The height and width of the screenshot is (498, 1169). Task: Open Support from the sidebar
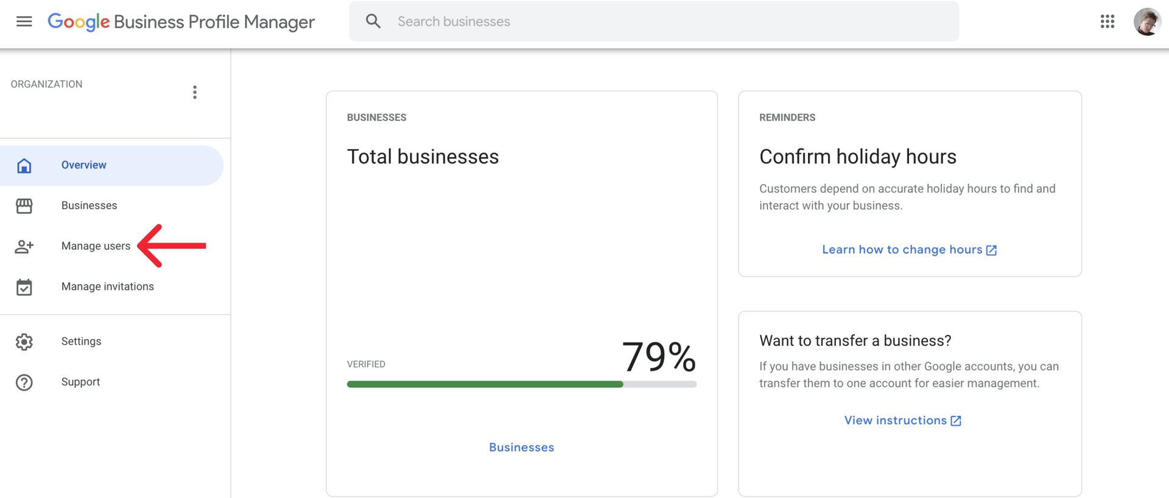(80, 382)
